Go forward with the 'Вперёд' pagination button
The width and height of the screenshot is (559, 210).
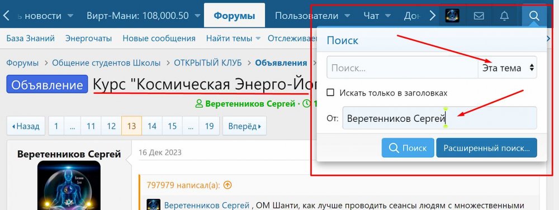click(245, 126)
